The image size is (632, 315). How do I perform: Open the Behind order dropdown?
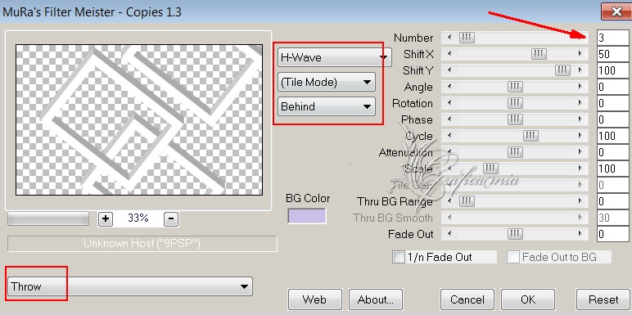click(x=327, y=106)
